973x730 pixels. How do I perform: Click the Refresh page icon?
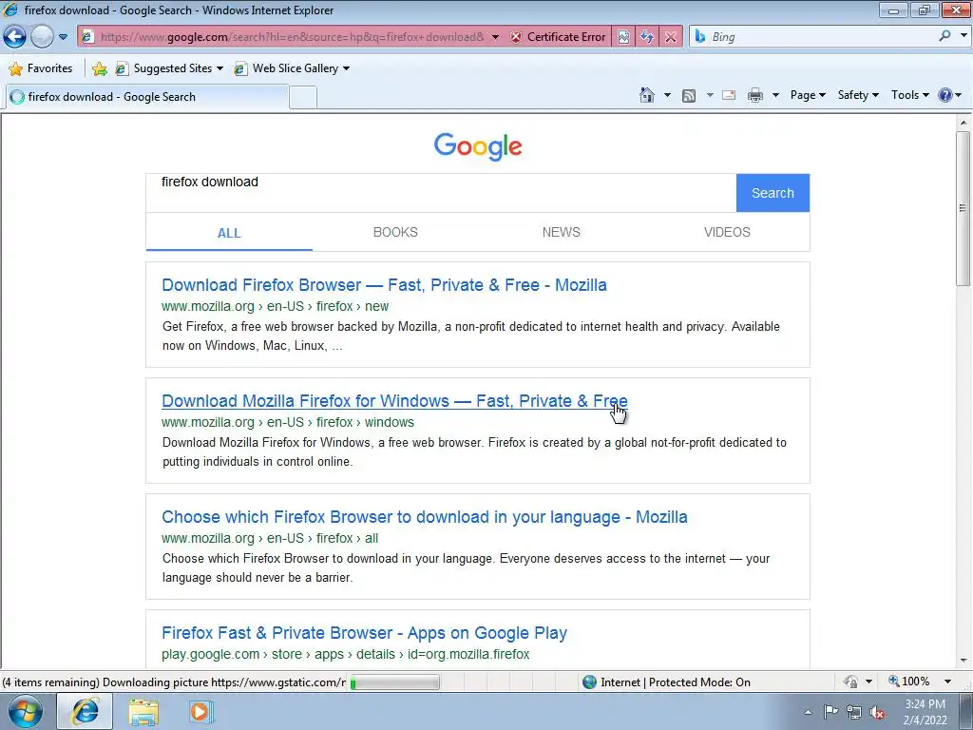[x=646, y=37]
